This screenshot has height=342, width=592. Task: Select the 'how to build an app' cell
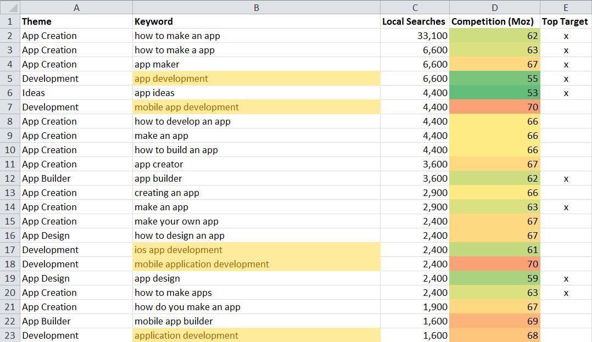pyautogui.click(x=256, y=150)
